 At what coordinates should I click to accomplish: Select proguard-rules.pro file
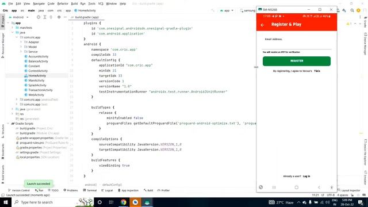[x=32, y=143]
